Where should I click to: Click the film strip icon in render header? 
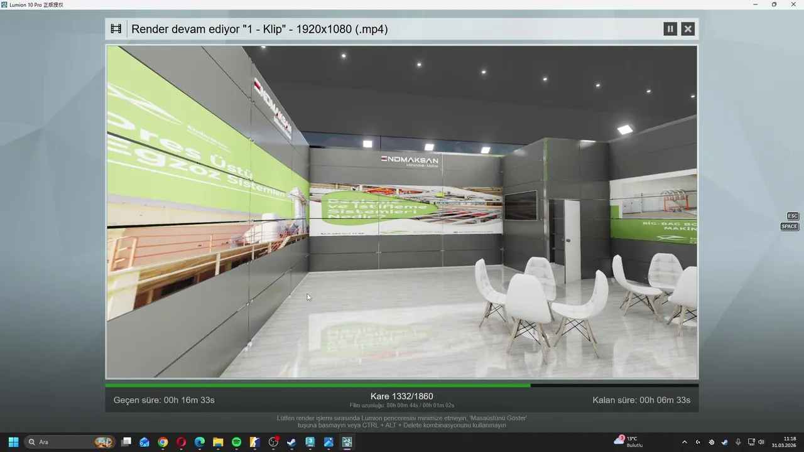pos(116,29)
